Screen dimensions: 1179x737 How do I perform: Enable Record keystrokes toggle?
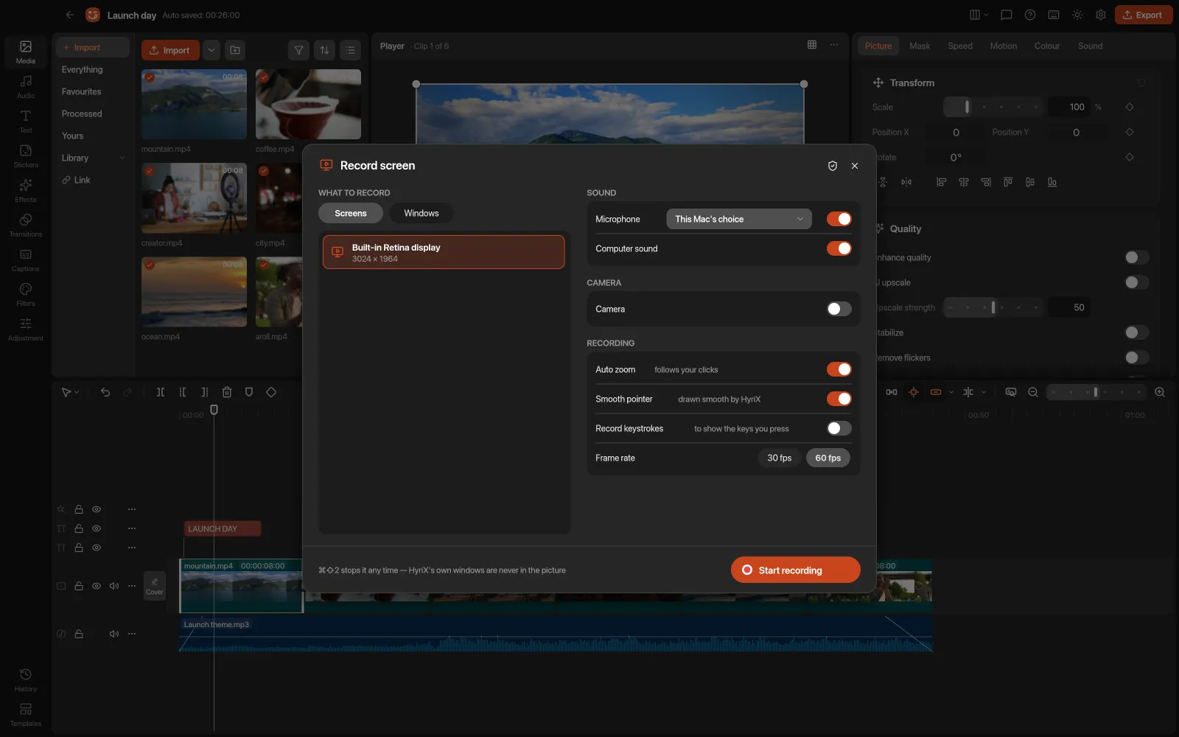click(839, 428)
